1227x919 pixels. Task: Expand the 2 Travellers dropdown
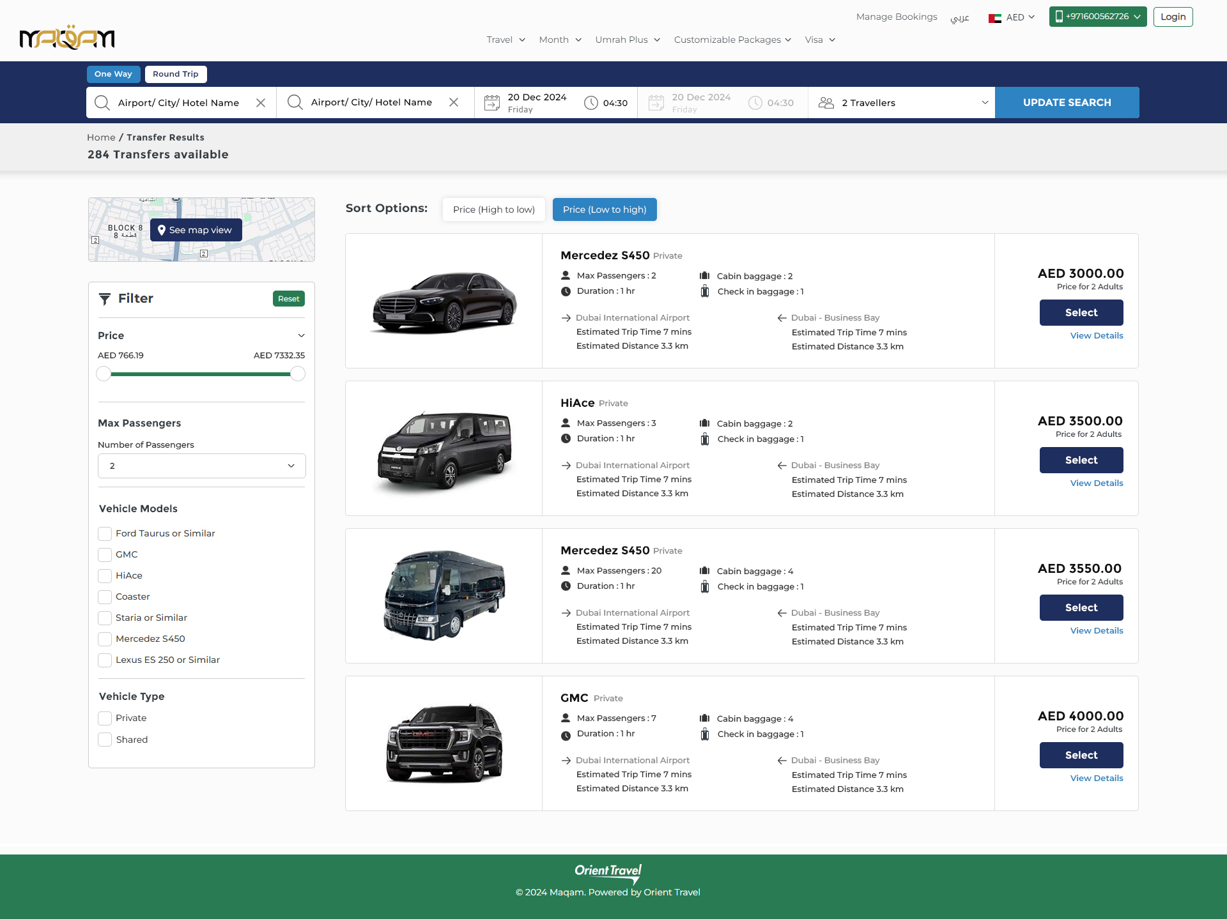[x=984, y=103]
